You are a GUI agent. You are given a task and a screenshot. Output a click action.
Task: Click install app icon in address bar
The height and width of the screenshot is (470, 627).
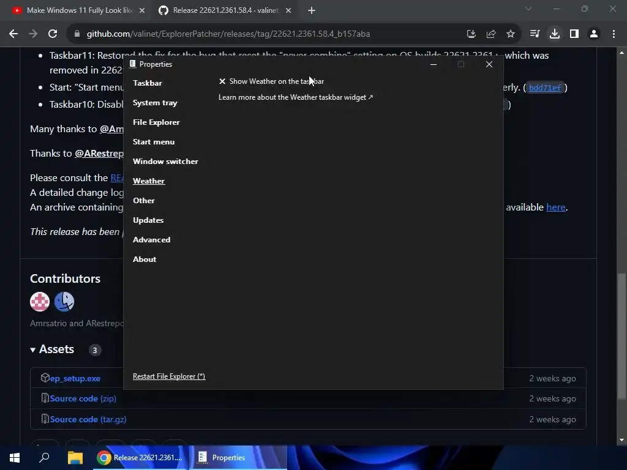click(471, 34)
